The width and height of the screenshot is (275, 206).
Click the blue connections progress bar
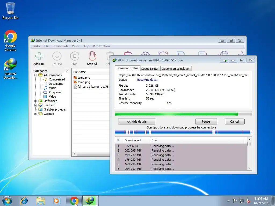coord(183,132)
